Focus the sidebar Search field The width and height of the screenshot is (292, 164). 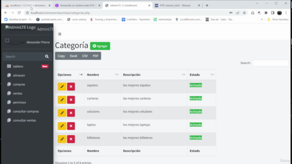coord(22,56)
